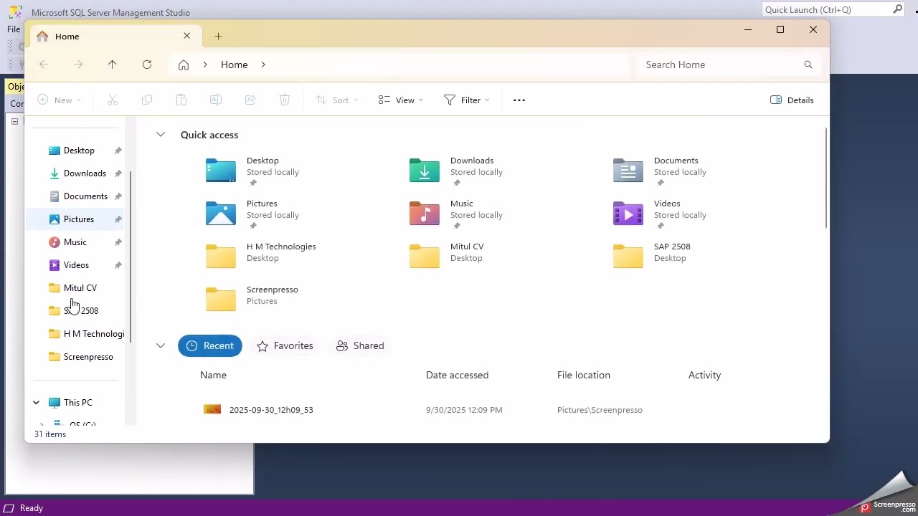Sort by Date accessed column header
Image resolution: width=918 pixels, height=516 pixels.
point(457,375)
